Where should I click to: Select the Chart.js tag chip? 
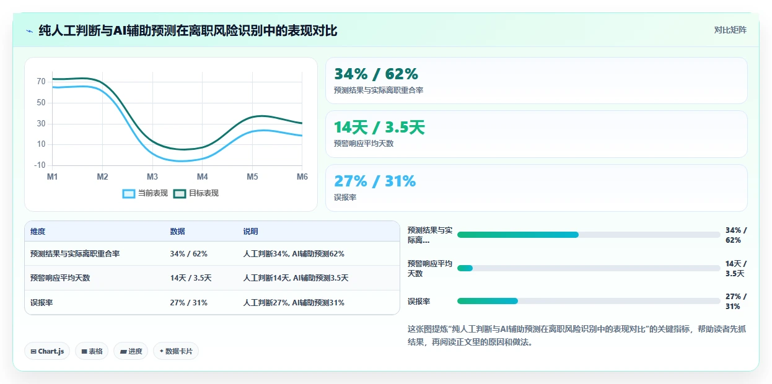48,351
